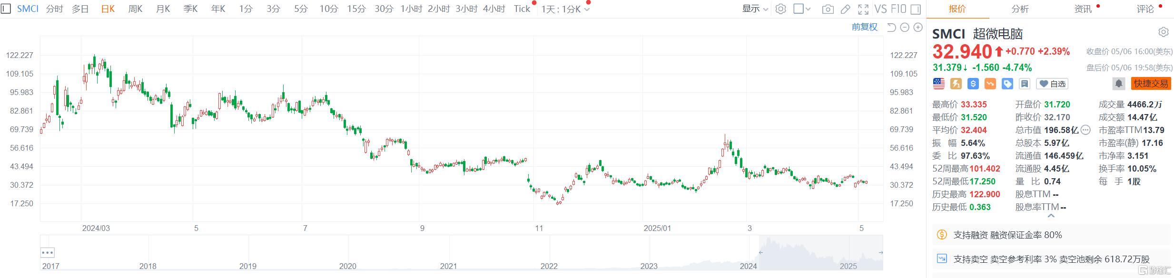Click the chart layout square icon
Viewport: 1174px width, 278px height.
(x=799, y=9)
